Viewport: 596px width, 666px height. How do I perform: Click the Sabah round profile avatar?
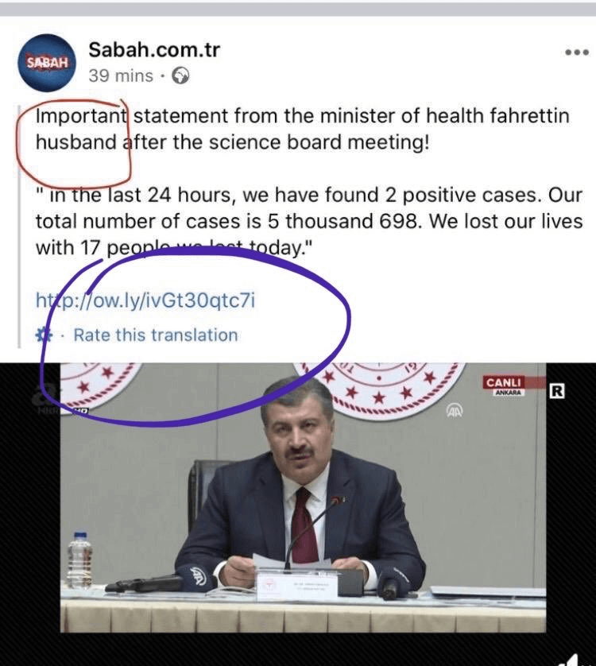tap(47, 63)
